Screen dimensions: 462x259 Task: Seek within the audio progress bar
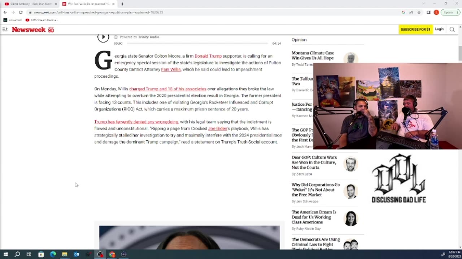pos(197,43)
